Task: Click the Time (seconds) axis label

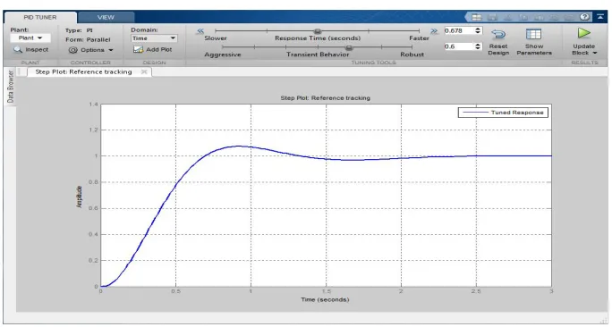Action: coord(325,299)
